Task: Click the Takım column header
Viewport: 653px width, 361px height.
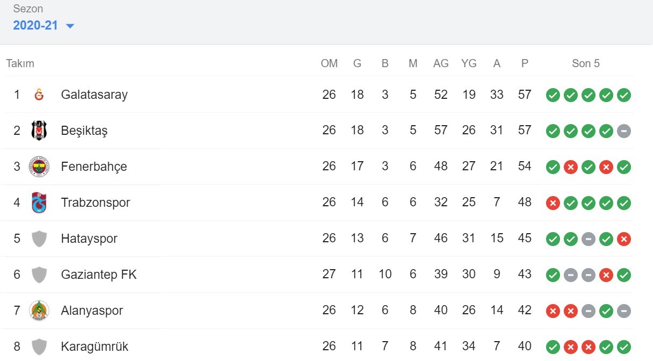Action: (x=20, y=63)
